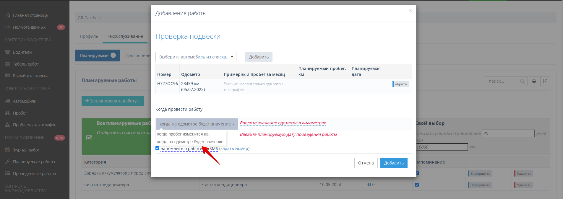
Task: Toggle the green Все планируемые работы checkbox
Action: pyautogui.click(x=89, y=138)
